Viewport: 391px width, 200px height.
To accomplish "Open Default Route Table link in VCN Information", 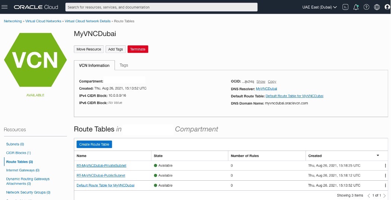I will 294,96.
